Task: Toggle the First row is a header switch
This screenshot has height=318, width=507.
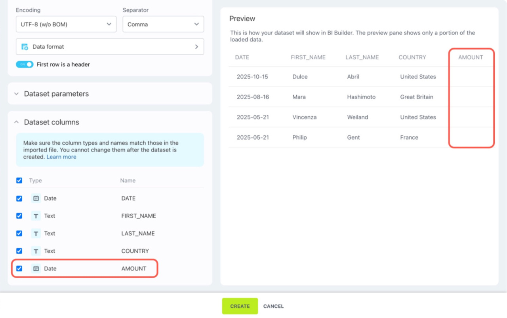Action: pyautogui.click(x=25, y=64)
